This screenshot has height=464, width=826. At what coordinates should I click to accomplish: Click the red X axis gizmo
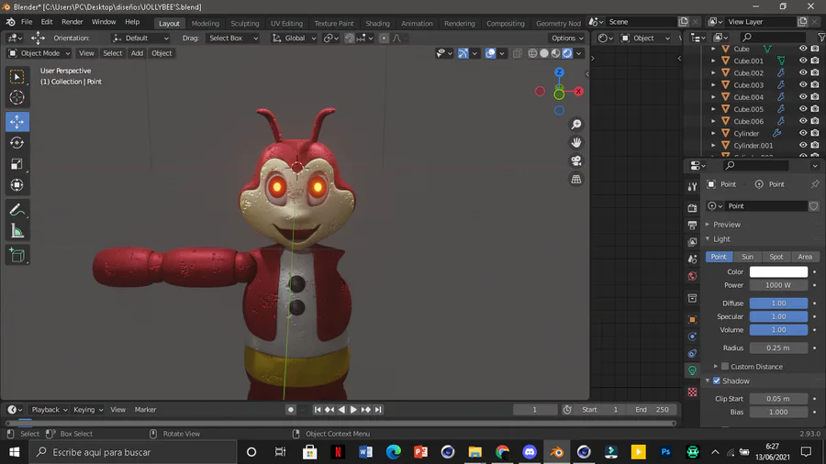[x=578, y=91]
